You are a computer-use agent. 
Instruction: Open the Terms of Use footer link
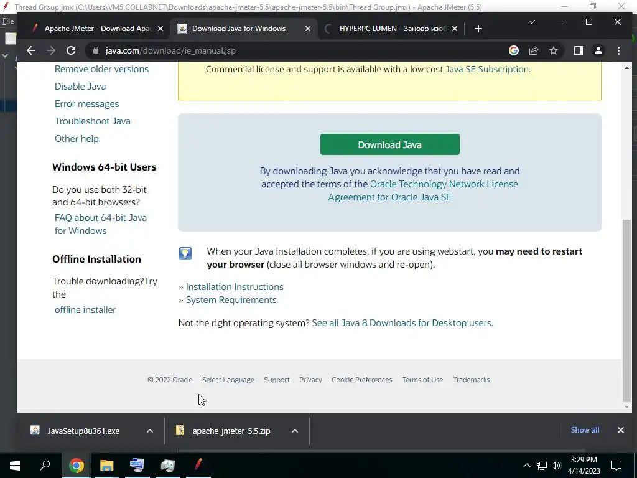422,380
